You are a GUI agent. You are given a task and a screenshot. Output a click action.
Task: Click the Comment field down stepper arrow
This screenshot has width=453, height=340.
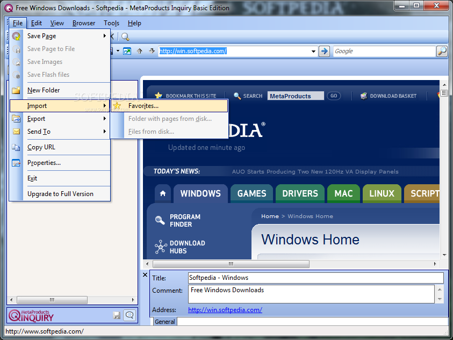click(440, 299)
